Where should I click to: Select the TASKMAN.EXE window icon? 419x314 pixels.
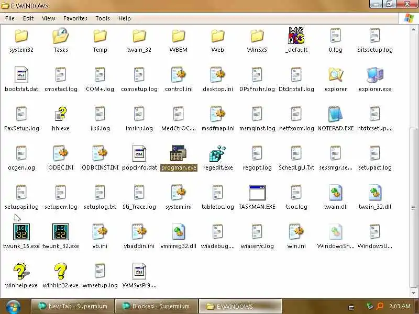[257, 193]
